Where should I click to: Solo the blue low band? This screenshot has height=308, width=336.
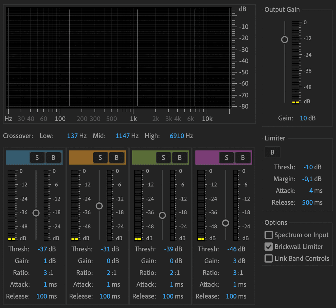pos(37,158)
